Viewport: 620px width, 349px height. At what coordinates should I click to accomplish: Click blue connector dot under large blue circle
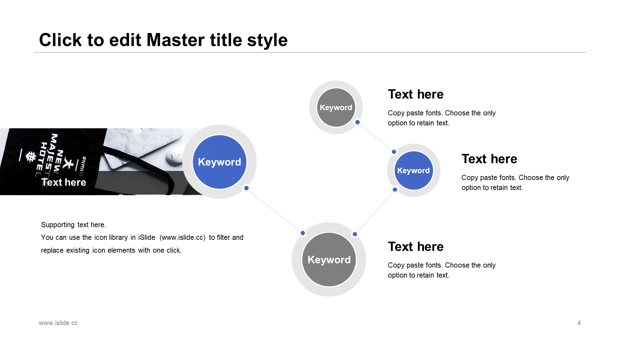(x=246, y=188)
